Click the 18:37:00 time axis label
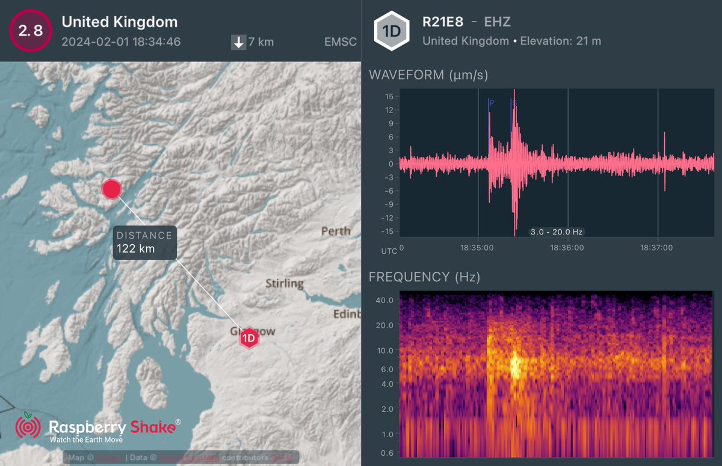722x466 pixels. (x=657, y=248)
